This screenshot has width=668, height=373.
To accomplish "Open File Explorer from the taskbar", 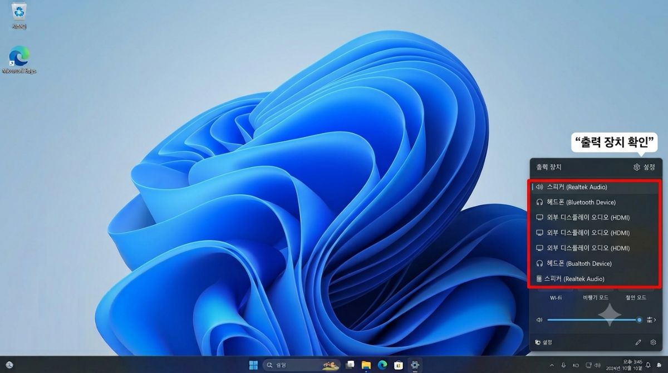I will [366, 365].
